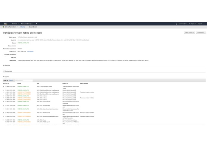
Task: Expand the 17:38:00 InstanceProfile event row
Action: pyautogui.click(x=3, y=102)
